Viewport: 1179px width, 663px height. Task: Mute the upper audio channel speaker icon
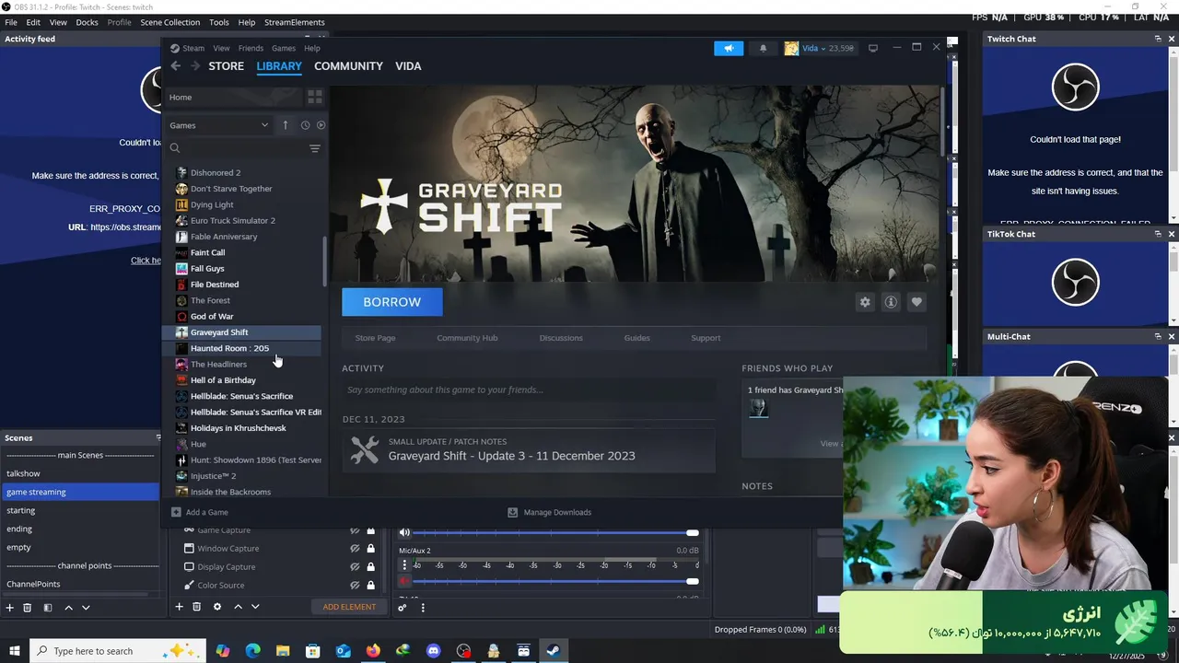(403, 532)
